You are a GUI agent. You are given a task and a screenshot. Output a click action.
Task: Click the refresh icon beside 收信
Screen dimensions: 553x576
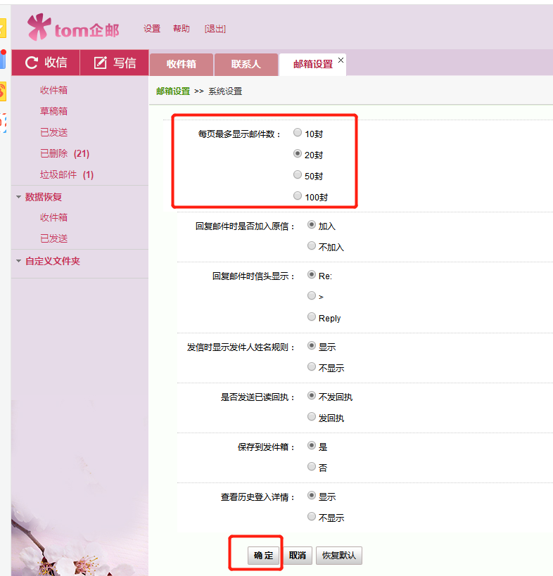[x=32, y=63]
